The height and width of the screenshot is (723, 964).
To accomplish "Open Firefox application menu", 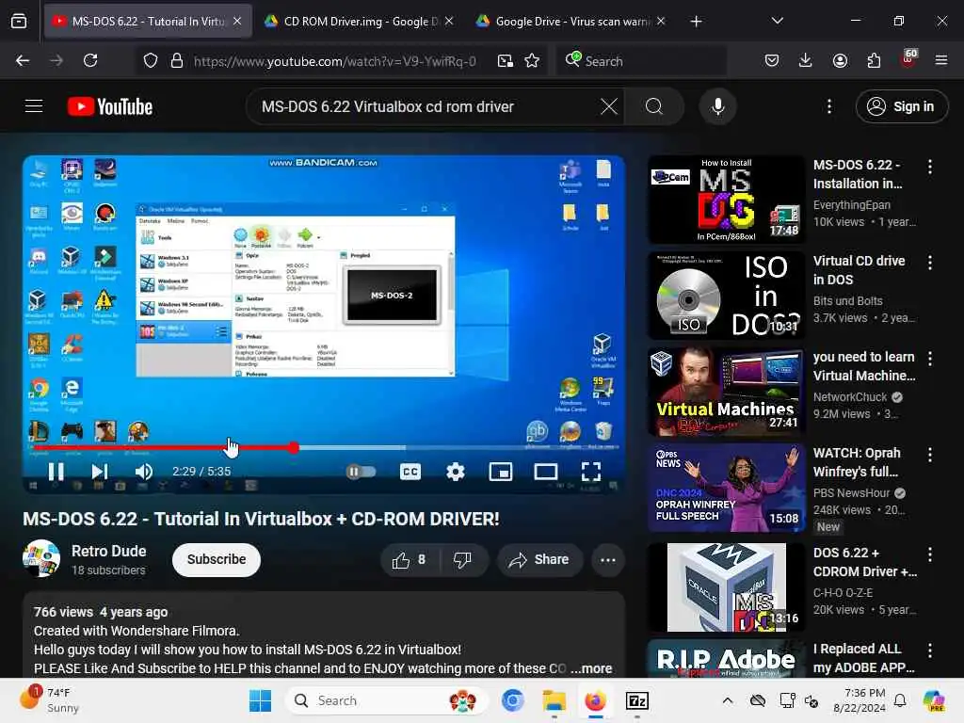I will (x=941, y=60).
